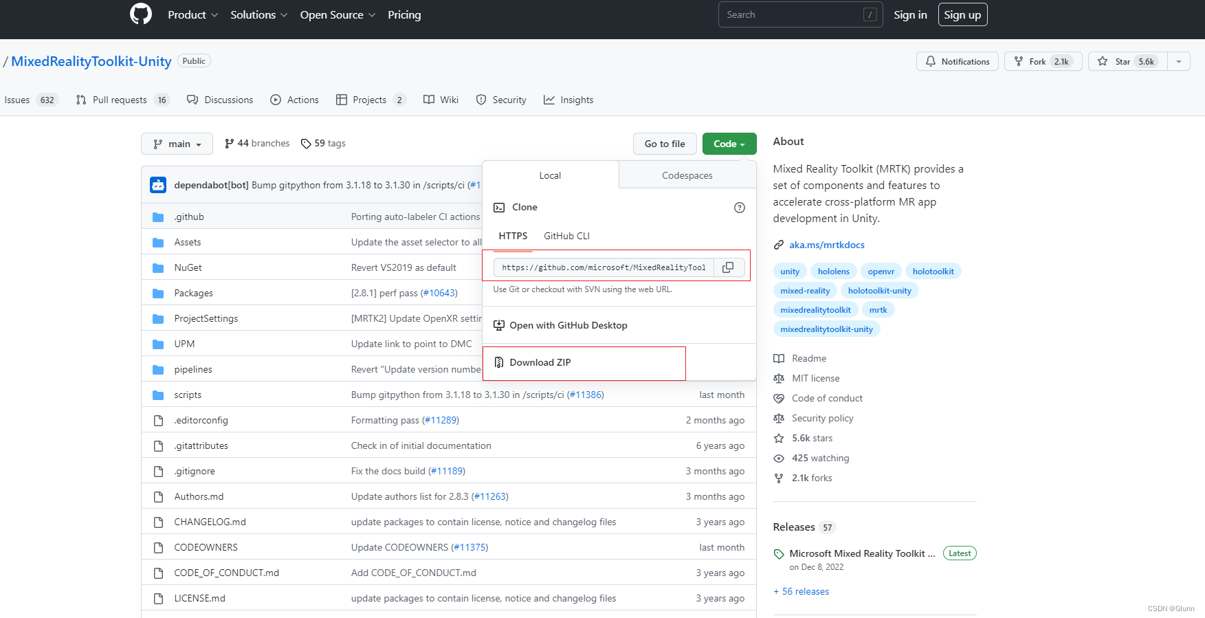
Task: Click the hololens topic tag
Action: point(834,272)
